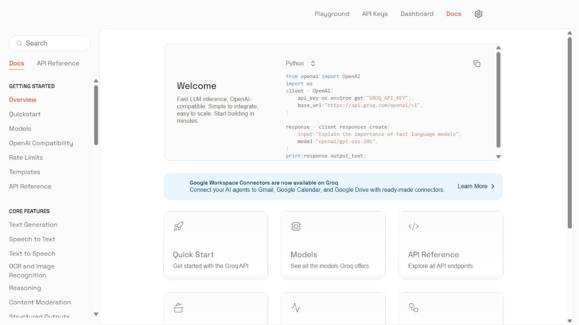Open Reasoning sidebar link

point(25,288)
